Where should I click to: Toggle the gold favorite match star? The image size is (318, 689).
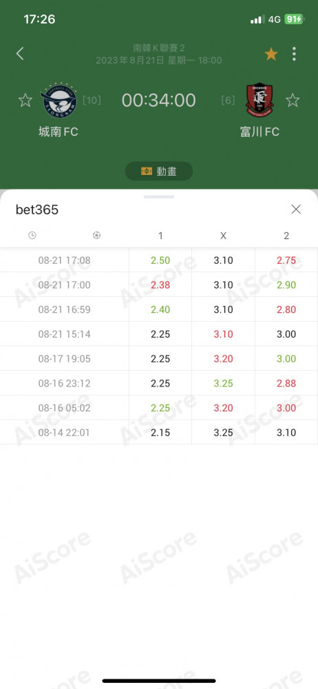pyautogui.click(x=271, y=54)
